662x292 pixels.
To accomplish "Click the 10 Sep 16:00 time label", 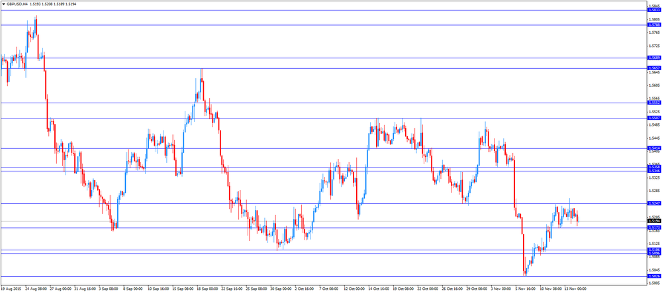I will [158, 289].
